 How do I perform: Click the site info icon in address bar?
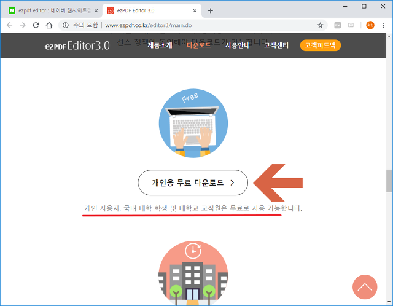[x=66, y=25]
